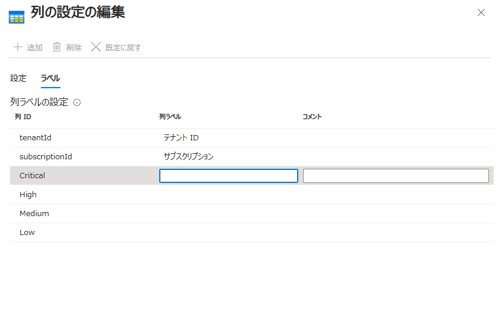496x315 pixels.
Task: Click the trash can 削除 icon
Action: click(x=57, y=47)
